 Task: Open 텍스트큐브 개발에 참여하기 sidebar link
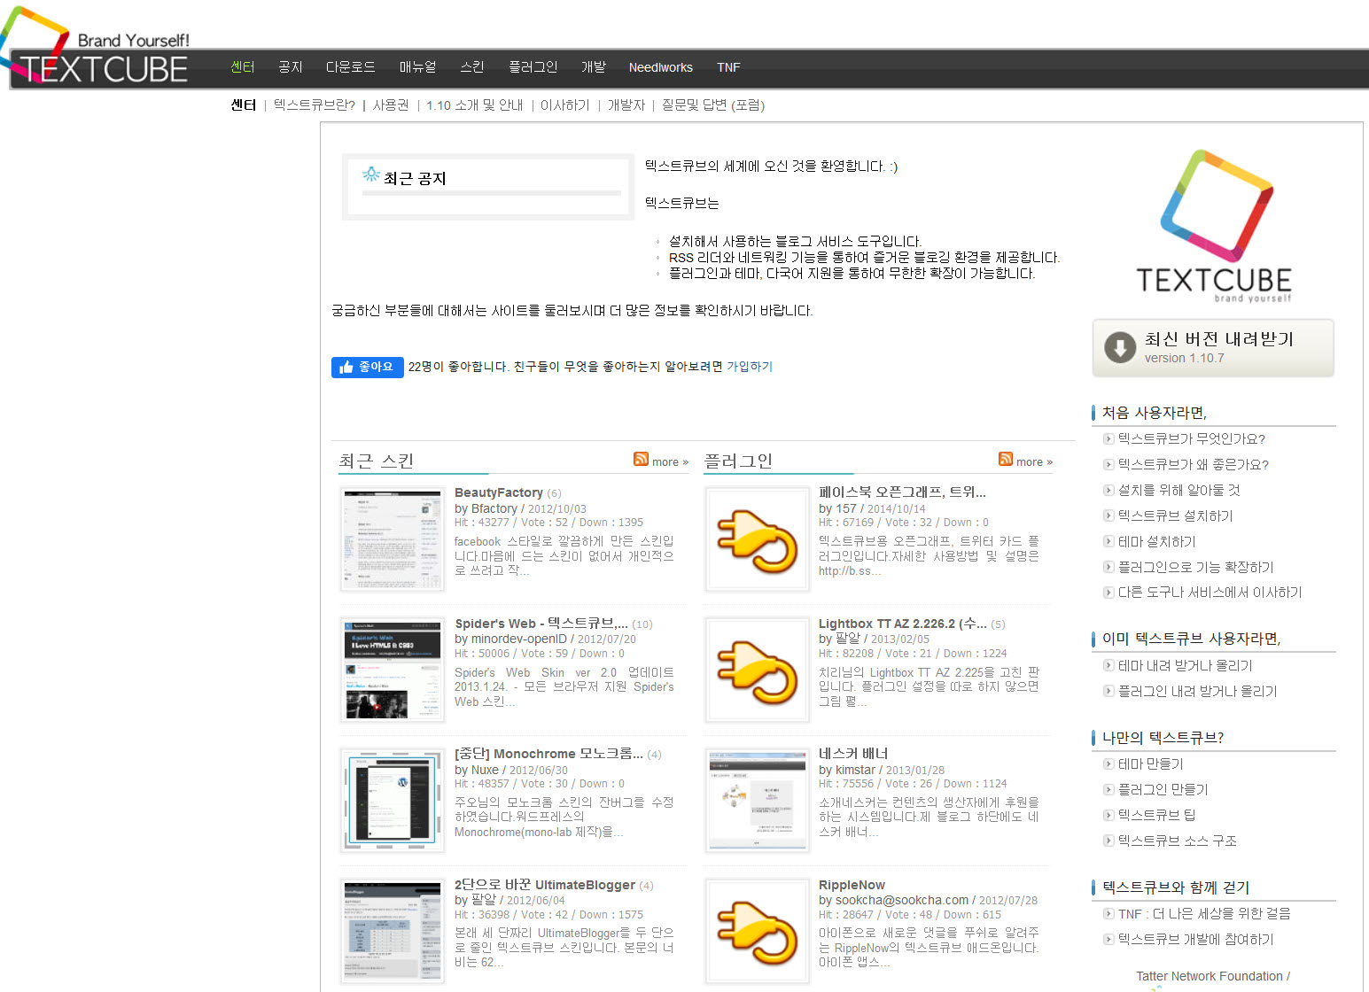pos(1195,939)
